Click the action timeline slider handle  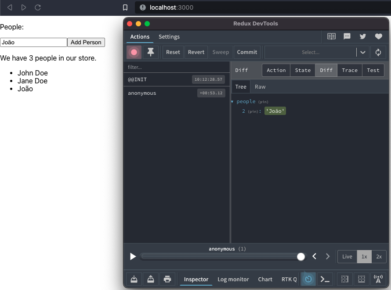[301, 257]
